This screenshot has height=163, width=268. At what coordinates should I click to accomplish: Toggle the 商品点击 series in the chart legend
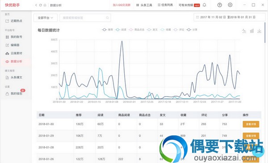(x=137, y=30)
